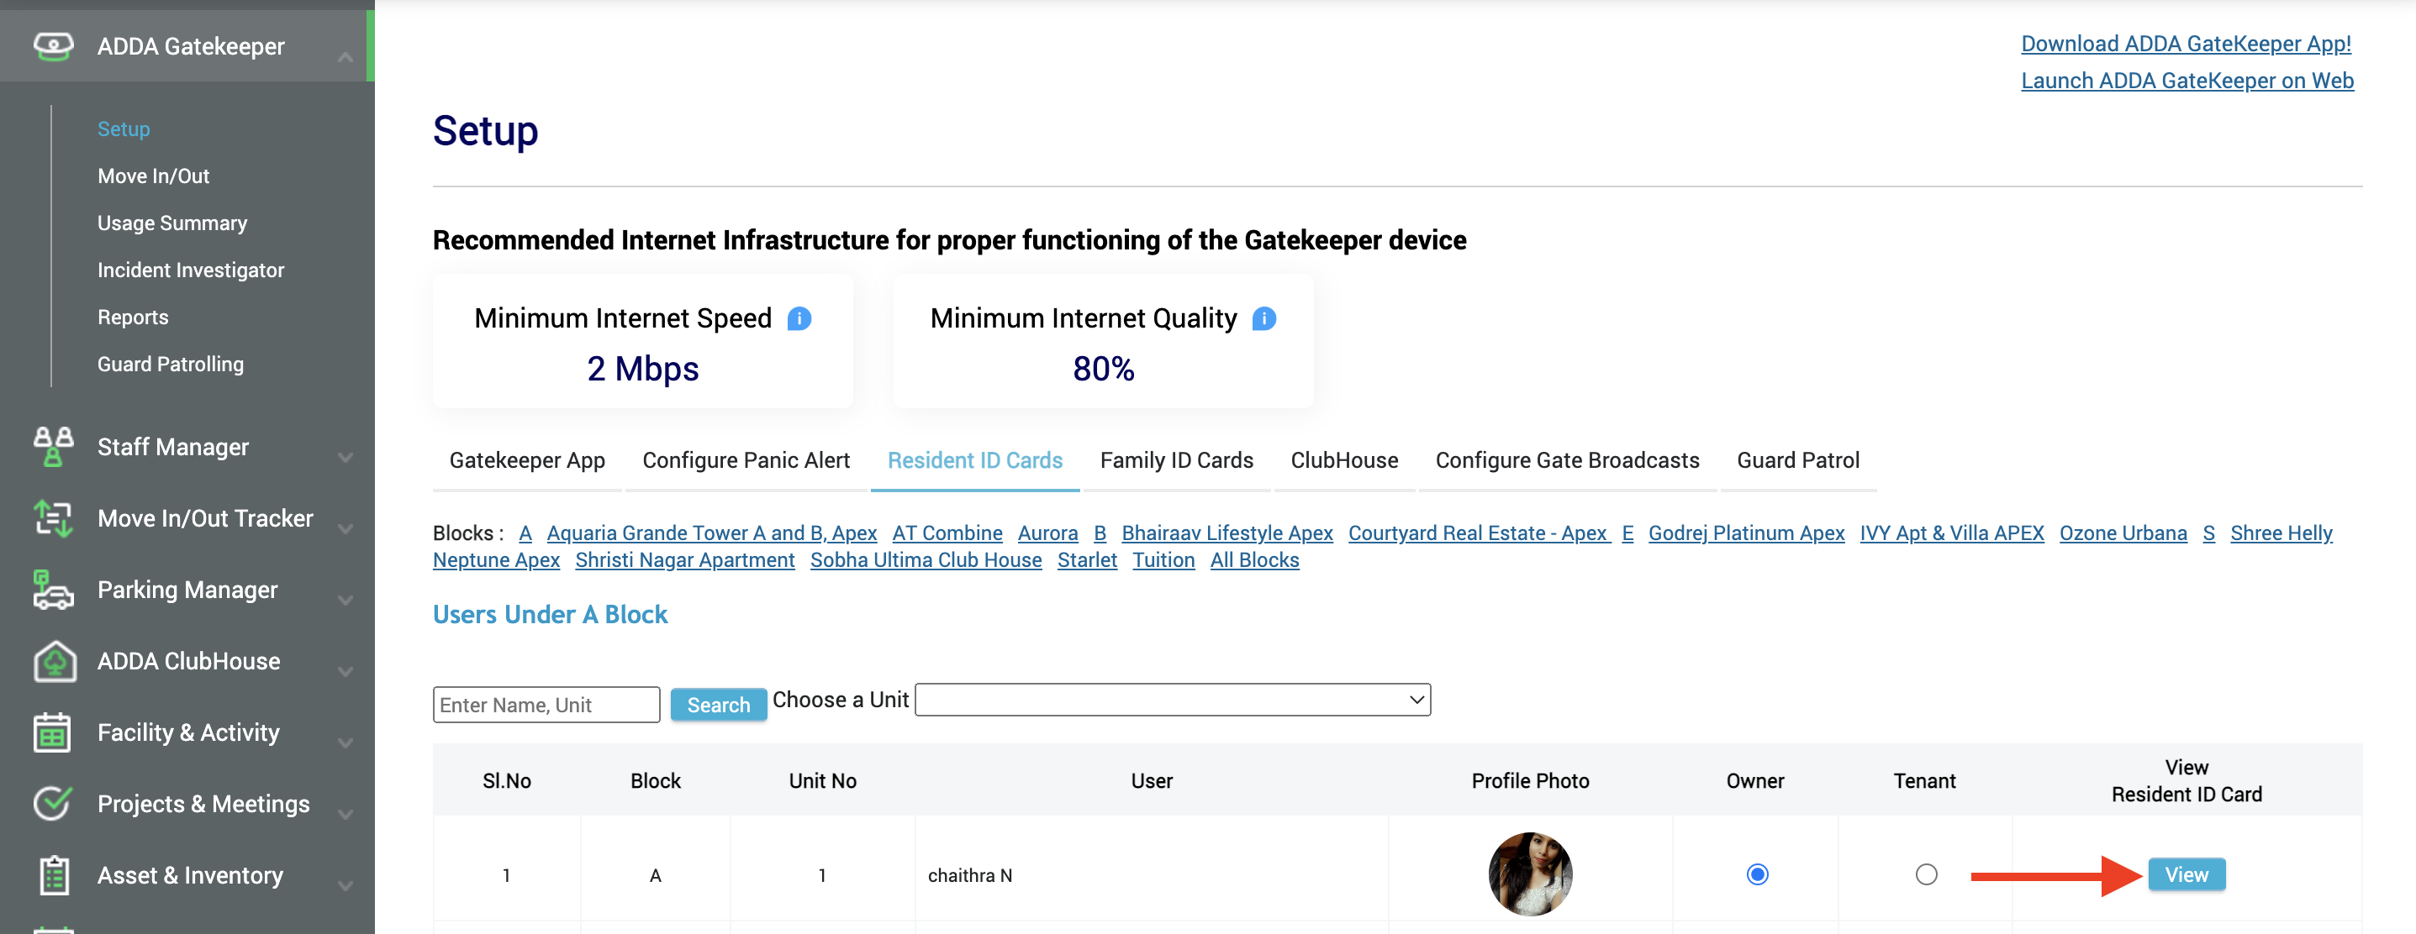Click the Facility & Activity calendar icon

pyautogui.click(x=52, y=732)
